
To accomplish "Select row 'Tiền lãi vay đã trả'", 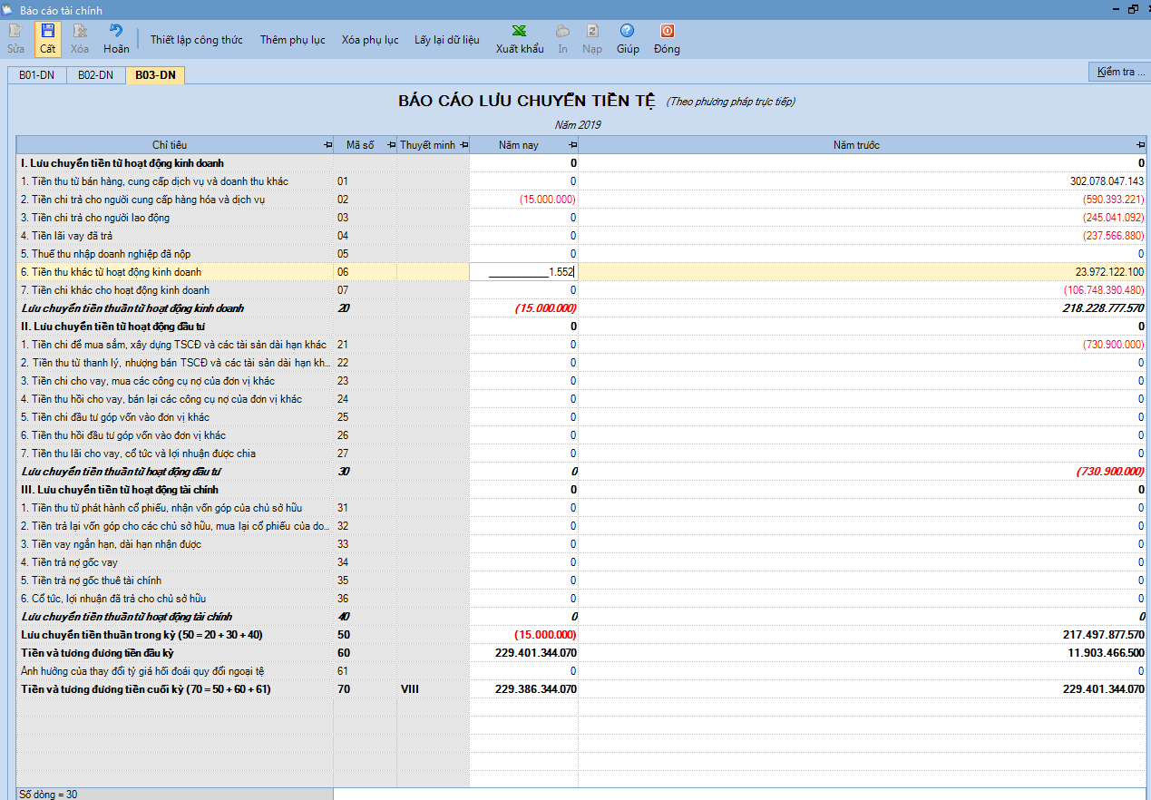I will click(580, 236).
